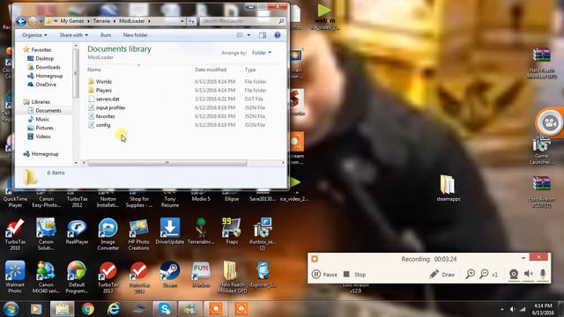Open the Walmart Photo desktop shortcut

click(x=15, y=276)
